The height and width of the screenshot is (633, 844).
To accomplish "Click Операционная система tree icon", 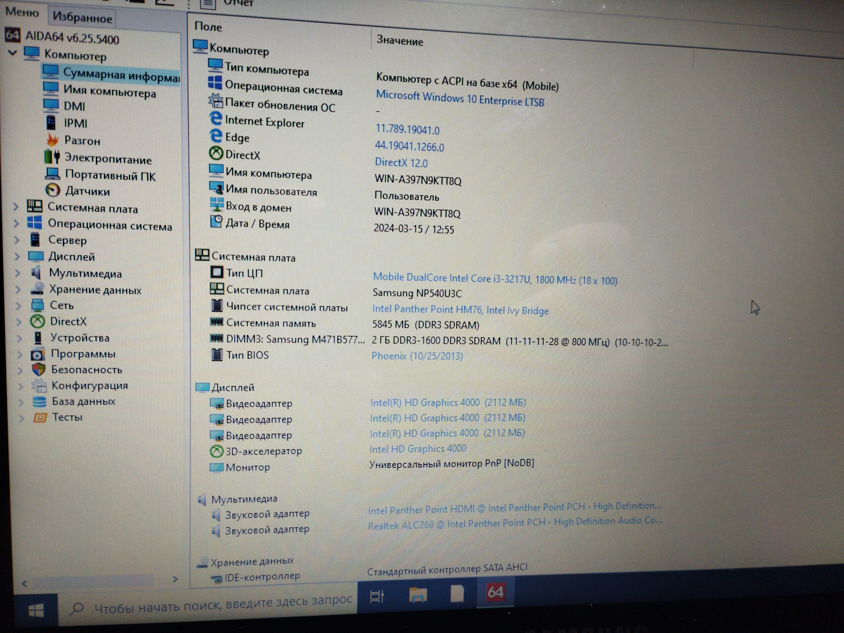I will click(35, 222).
